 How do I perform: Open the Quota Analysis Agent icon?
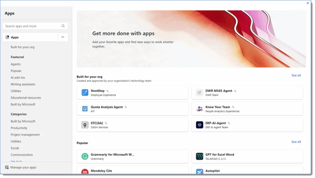tap(85, 108)
